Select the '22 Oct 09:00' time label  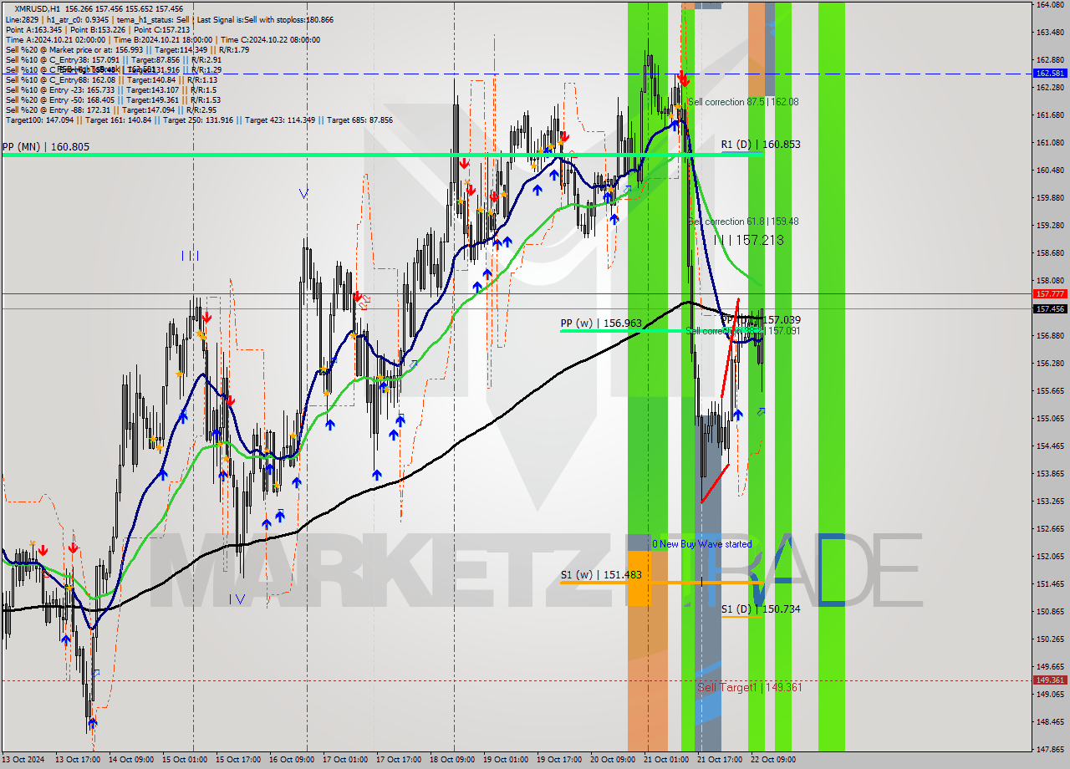773,760
